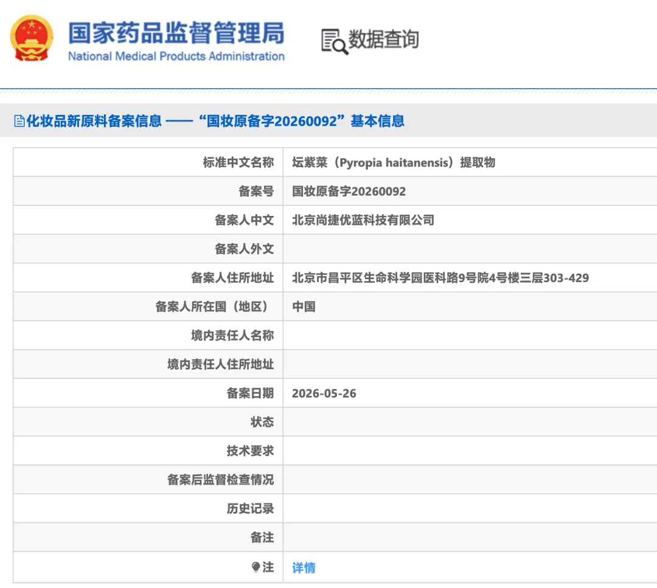657x588 pixels.
Task: Click the 技术要求 row label
Action: [250, 451]
